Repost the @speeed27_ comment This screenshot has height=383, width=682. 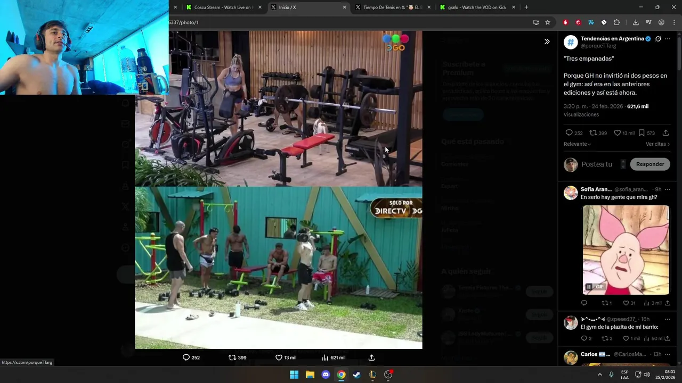click(607, 338)
